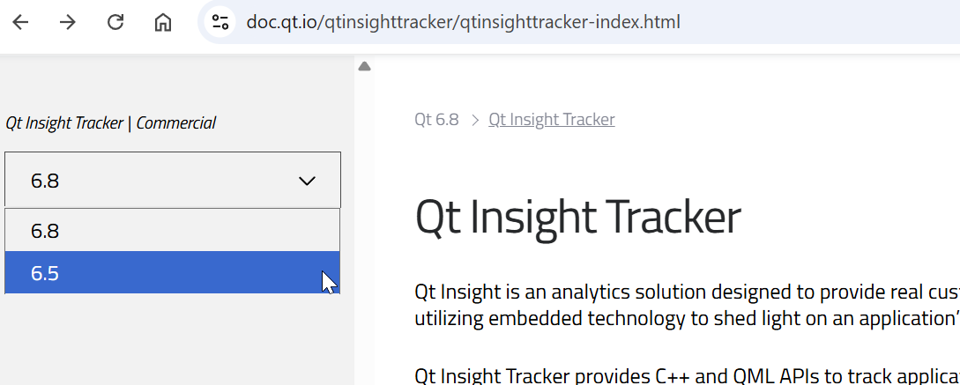The width and height of the screenshot is (960, 385).
Task: Click the browser back arrow
Action: [x=20, y=22]
